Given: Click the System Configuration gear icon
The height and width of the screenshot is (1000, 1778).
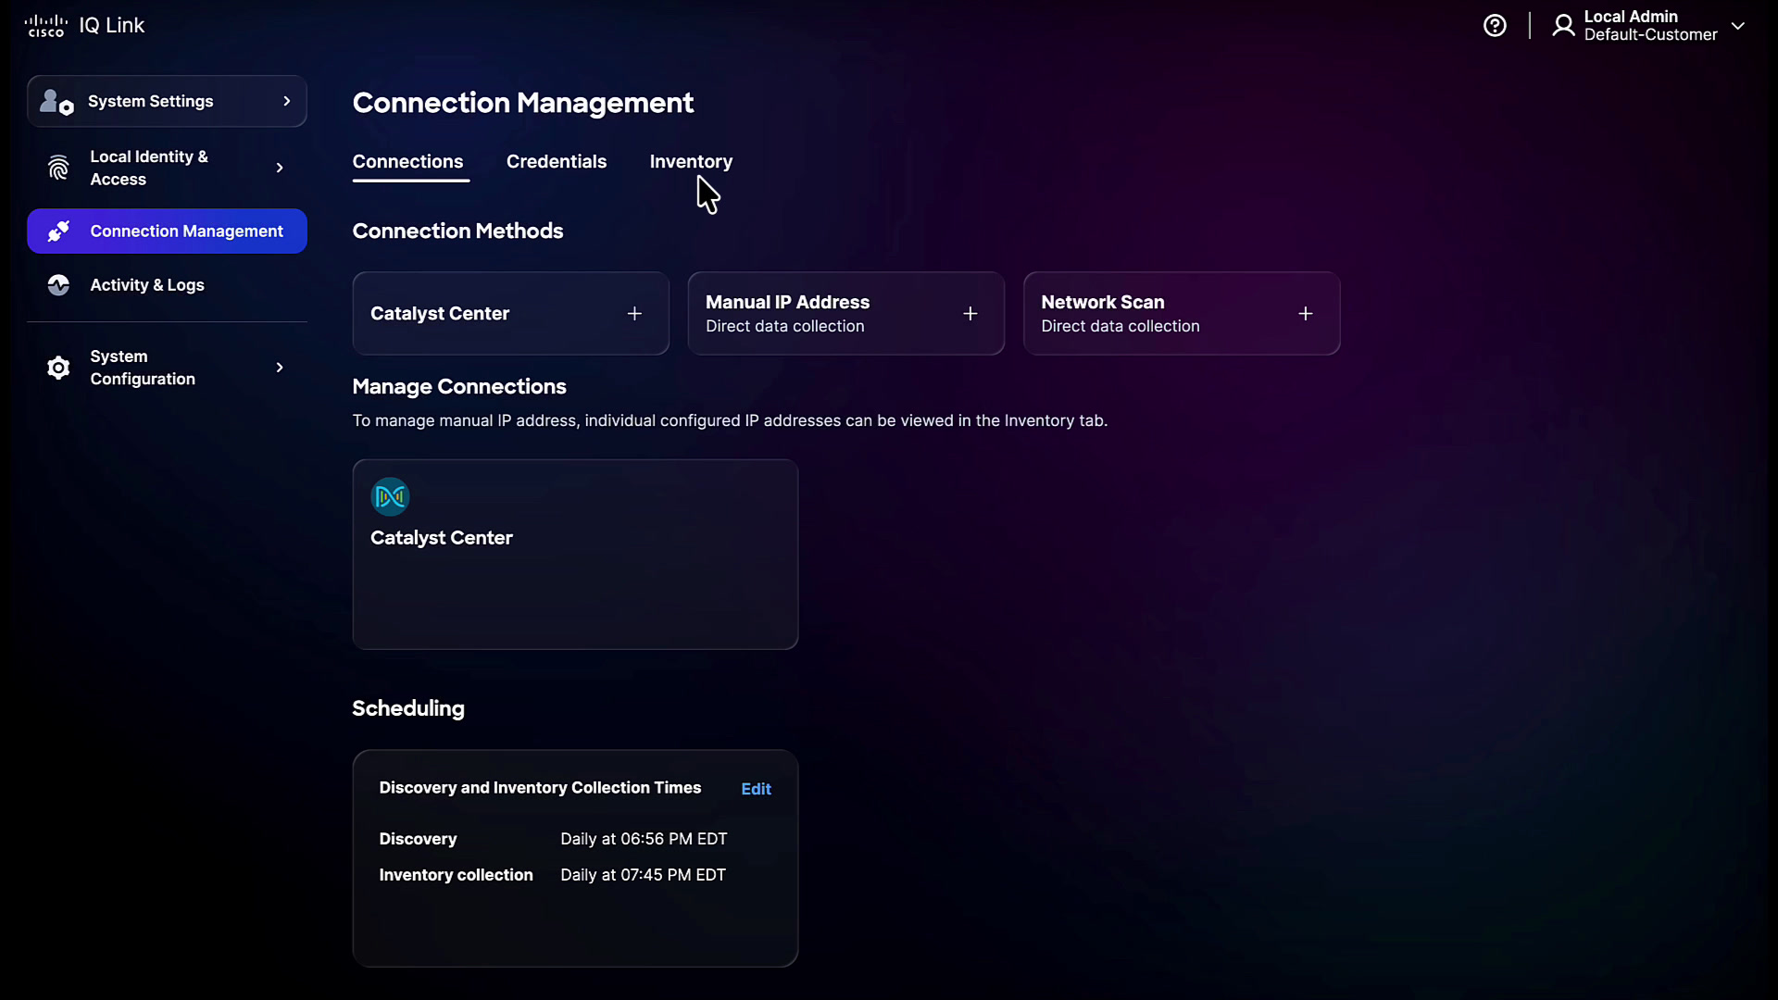Looking at the screenshot, I should [x=58, y=368].
